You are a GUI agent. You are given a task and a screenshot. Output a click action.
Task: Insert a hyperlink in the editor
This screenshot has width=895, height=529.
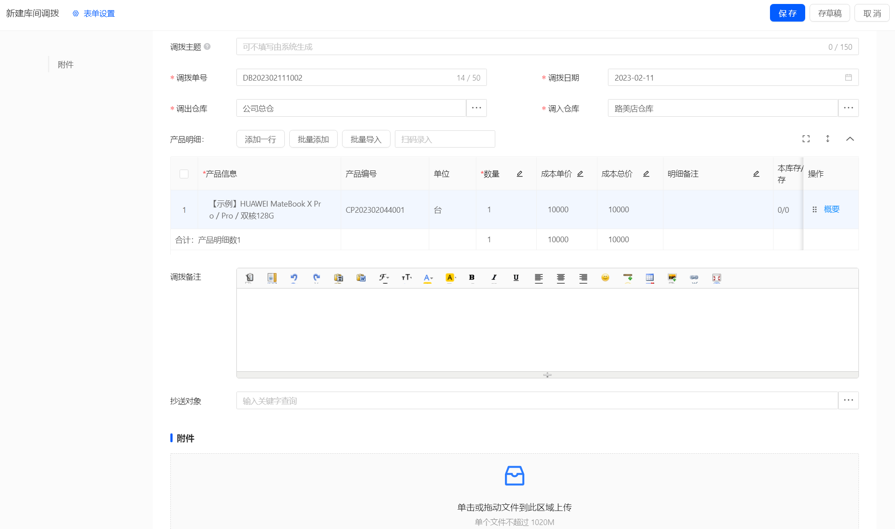point(694,278)
